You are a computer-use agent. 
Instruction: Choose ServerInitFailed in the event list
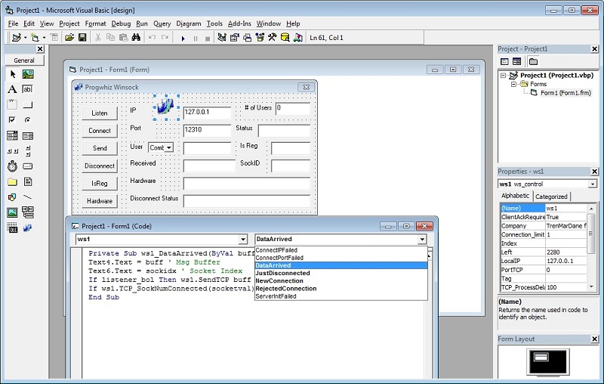click(341, 296)
